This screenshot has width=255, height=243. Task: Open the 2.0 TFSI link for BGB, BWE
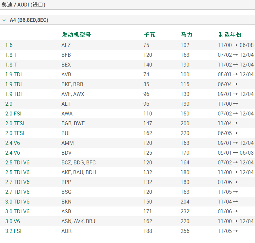coord(15,123)
